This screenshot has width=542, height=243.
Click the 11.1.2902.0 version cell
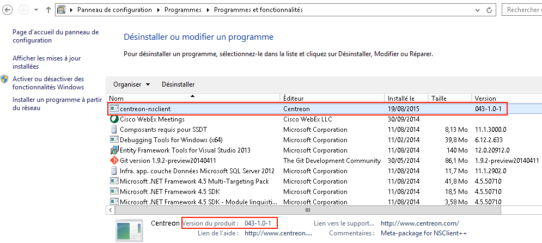(490, 171)
